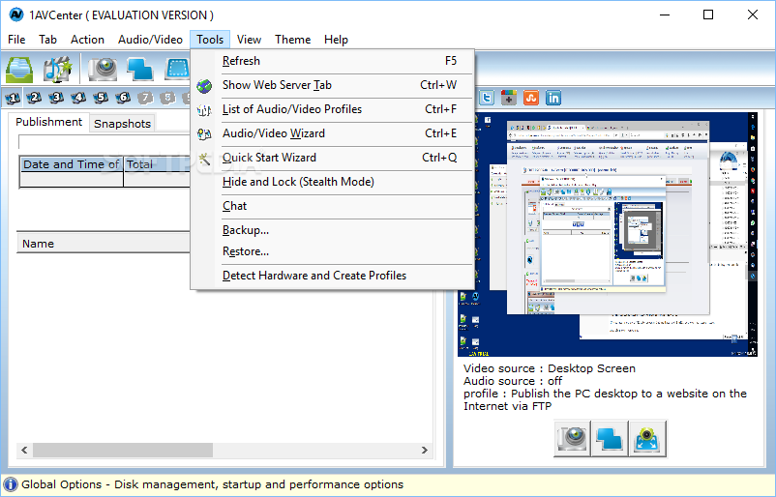Choose Detect Hardware and Create Profiles
776x497 pixels.
coord(333,276)
